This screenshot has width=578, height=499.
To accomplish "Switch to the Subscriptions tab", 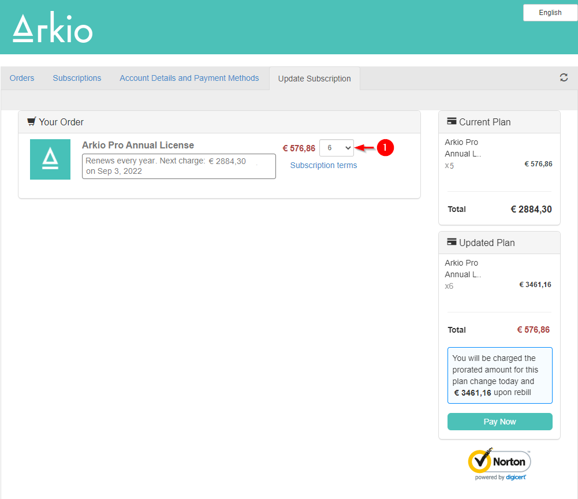I will point(77,78).
